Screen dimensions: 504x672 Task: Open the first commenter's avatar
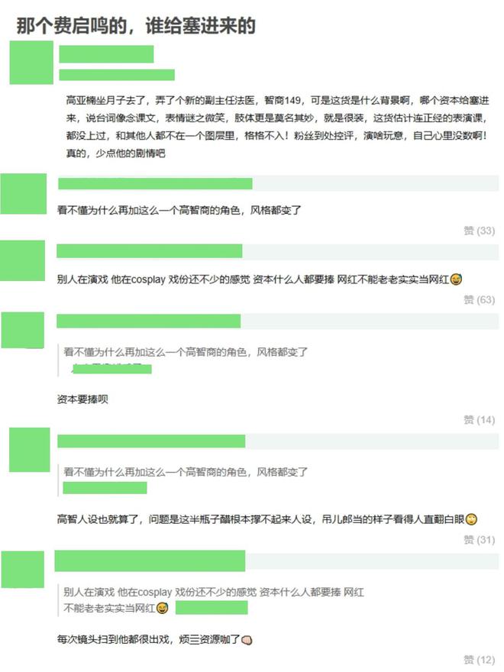[x=24, y=194]
